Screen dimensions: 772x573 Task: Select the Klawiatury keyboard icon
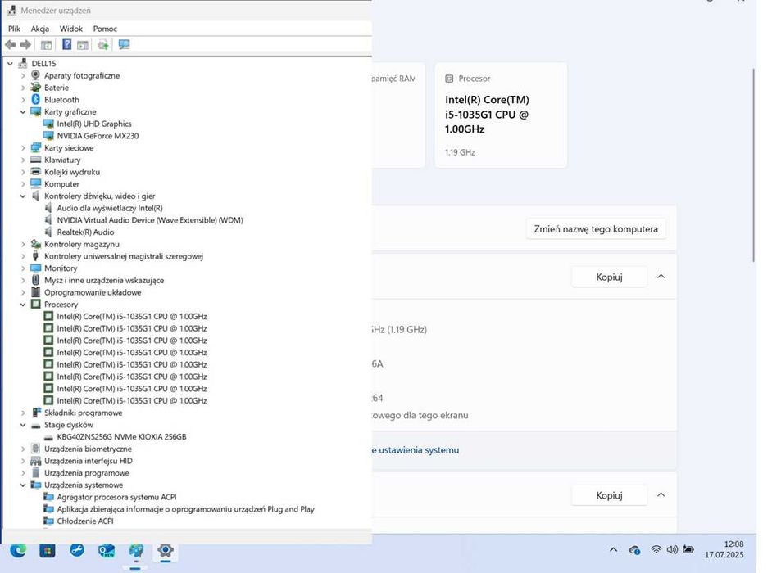point(35,160)
